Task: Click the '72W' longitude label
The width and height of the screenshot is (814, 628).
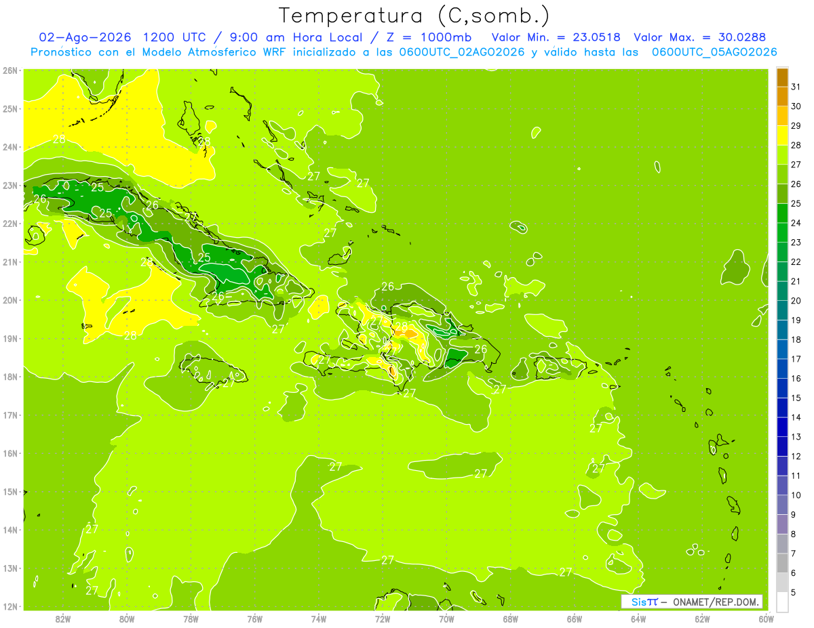Action: pyautogui.click(x=383, y=619)
